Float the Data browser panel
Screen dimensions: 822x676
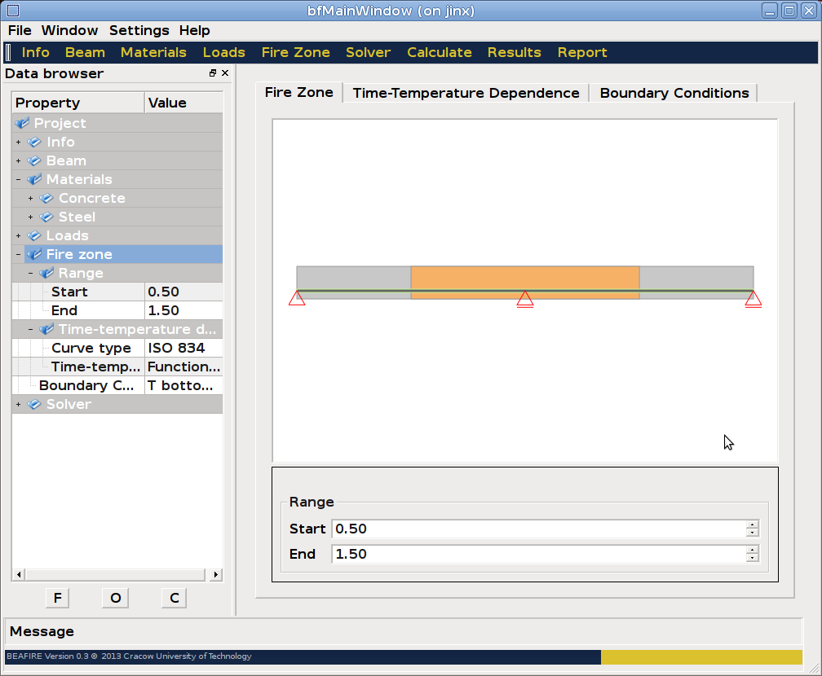point(213,73)
